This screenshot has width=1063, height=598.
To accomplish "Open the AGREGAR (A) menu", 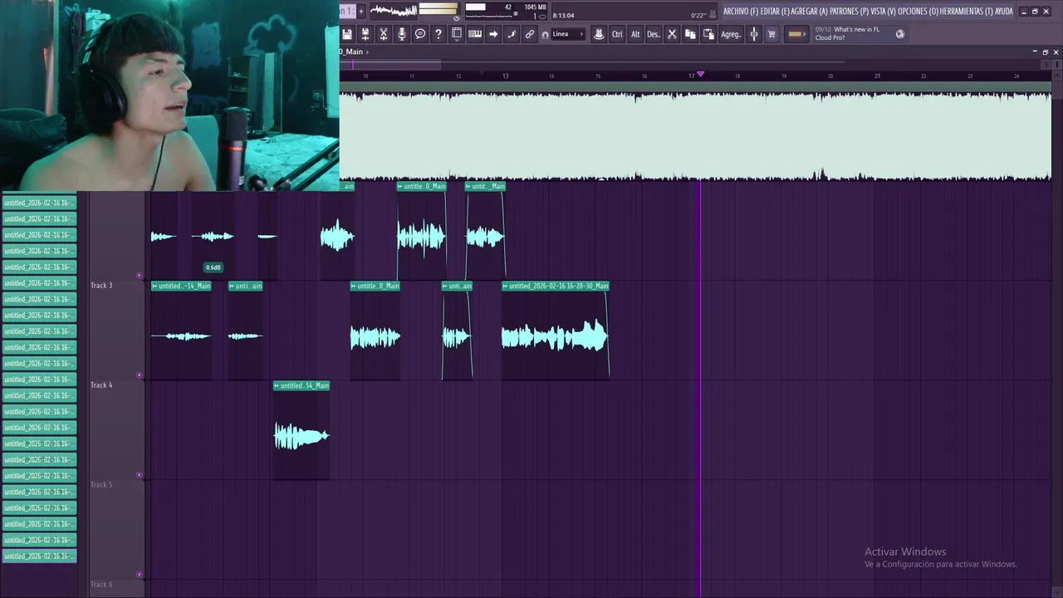I will point(810,12).
